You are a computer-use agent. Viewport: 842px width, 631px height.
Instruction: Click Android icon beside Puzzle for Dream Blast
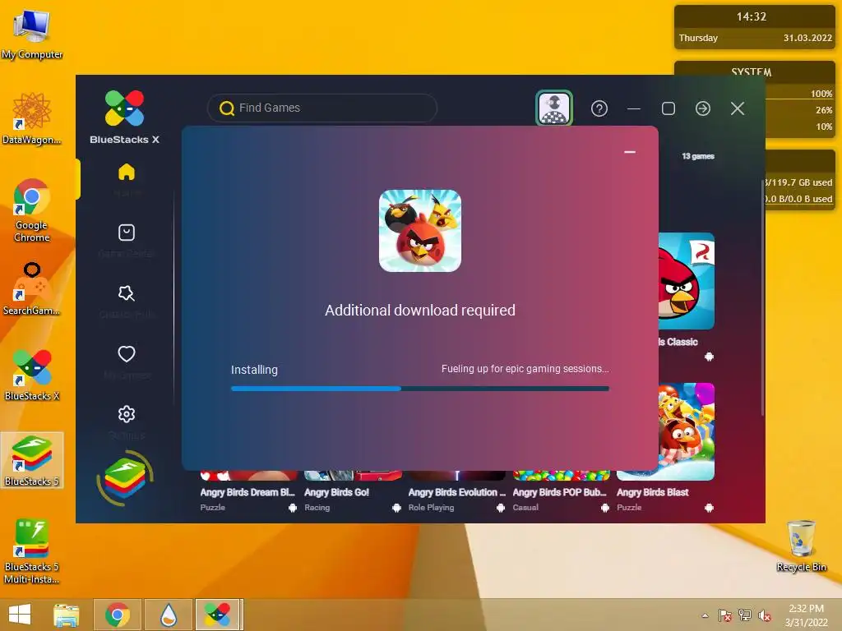(x=293, y=508)
